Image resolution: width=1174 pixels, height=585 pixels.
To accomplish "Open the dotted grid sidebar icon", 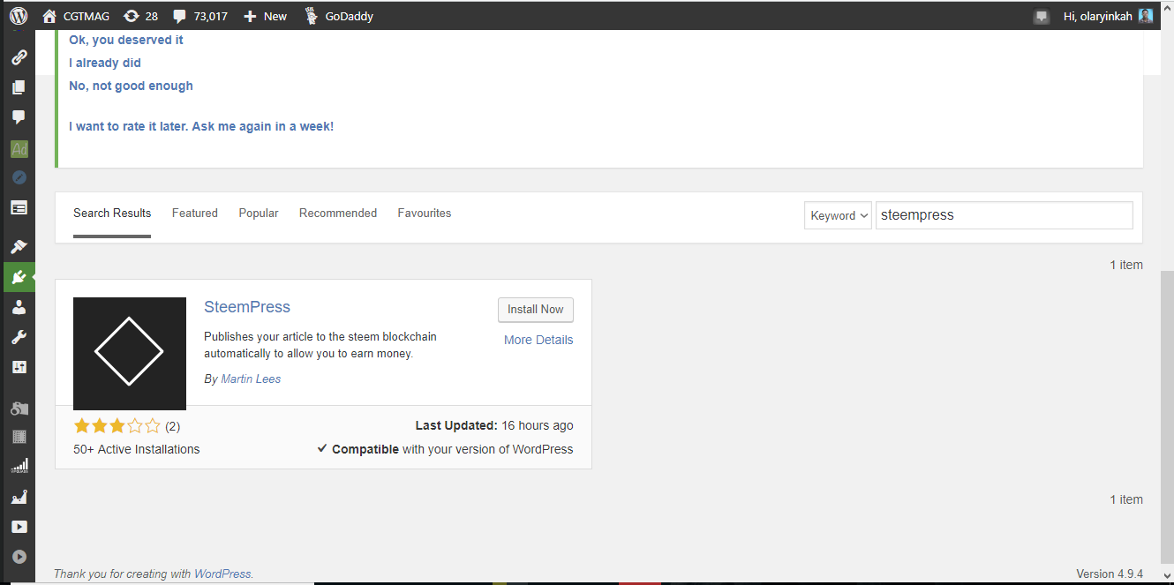I will tap(19, 436).
